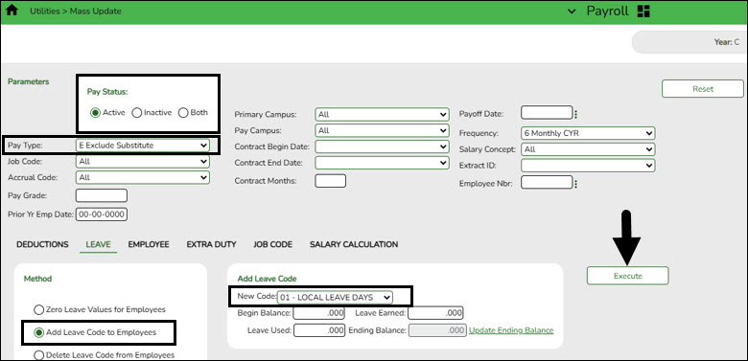Click the Prior Yr Emp Date field
Image resolution: width=748 pixels, height=361 pixels.
(x=102, y=214)
